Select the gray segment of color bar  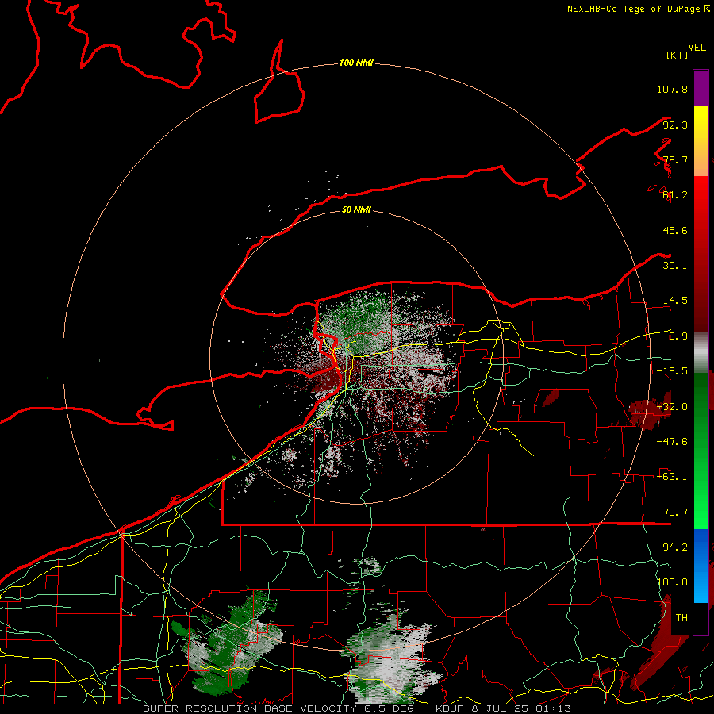[x=701, y=352]
